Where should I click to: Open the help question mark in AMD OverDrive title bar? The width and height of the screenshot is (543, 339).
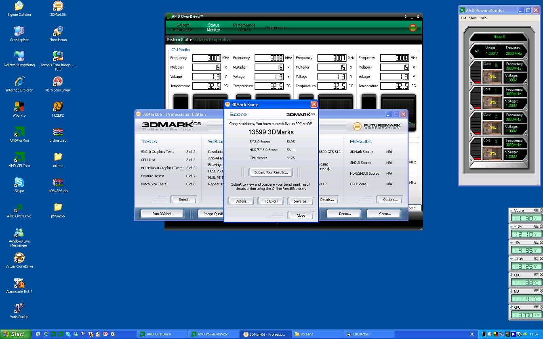click(405, 17)
